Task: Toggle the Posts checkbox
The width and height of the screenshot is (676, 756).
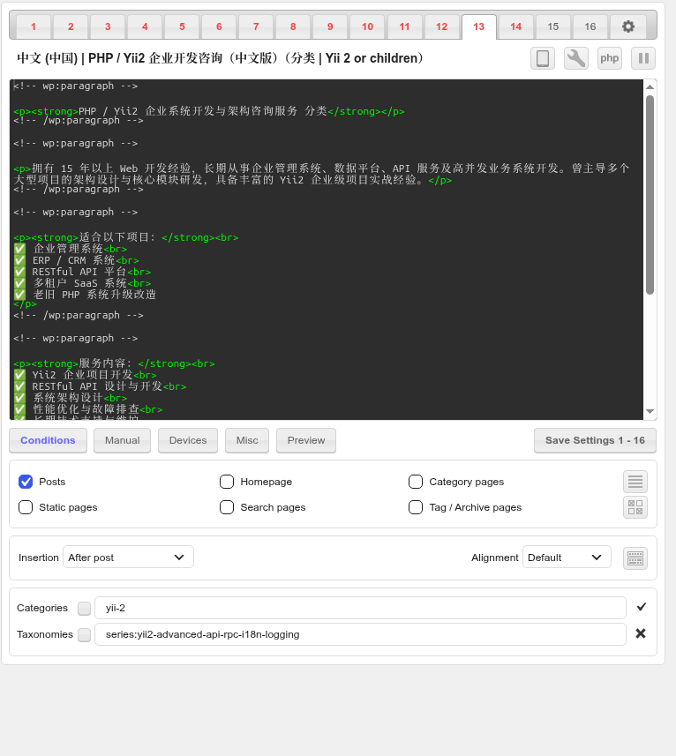Action: (26, 482)
